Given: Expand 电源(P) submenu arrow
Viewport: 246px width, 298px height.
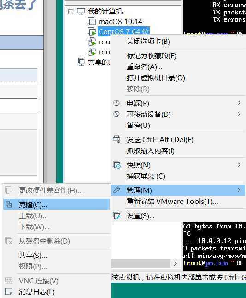Looking at the screenshot, I should [239, 103].
